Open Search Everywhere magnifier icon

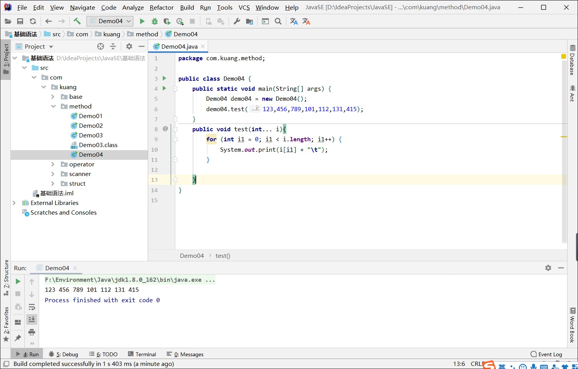coord(278,21)
